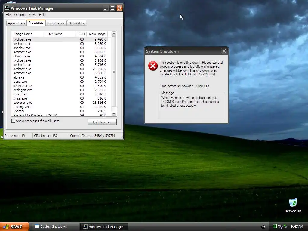Click taskmgr.exe CPU value 01
The height and width of the screenshot is (231, 308).
pyautogui.click(x=82, y=107)
